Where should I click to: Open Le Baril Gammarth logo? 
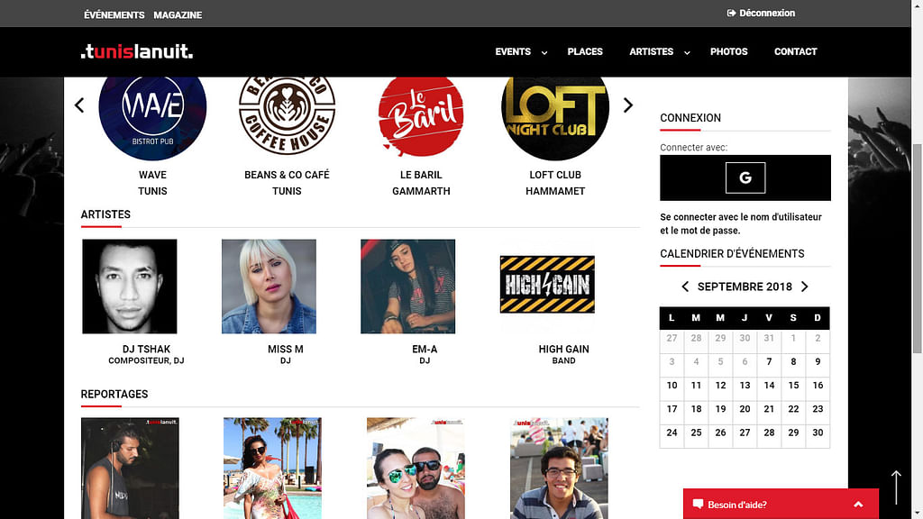(x=421, y=115)
